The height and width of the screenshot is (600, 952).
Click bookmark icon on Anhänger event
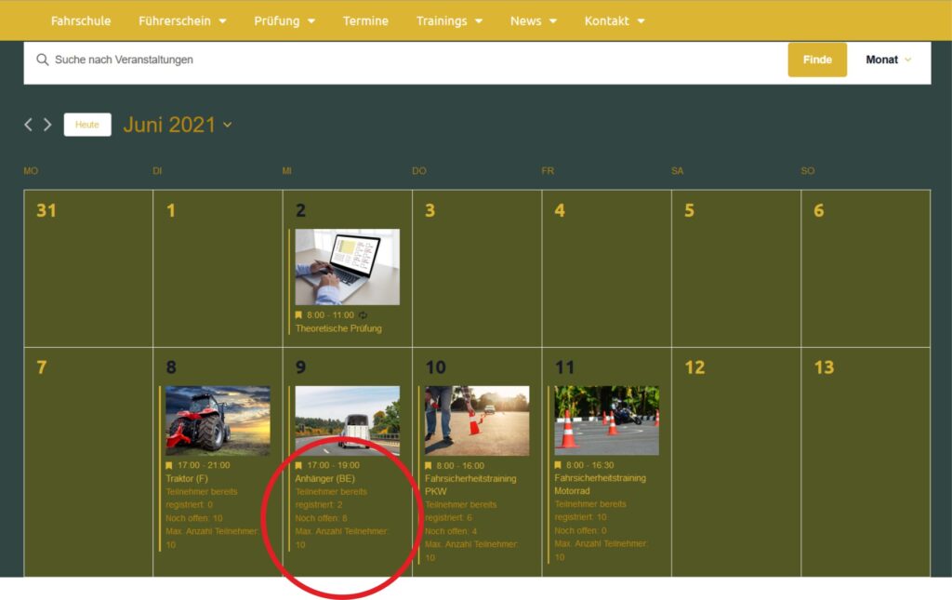(x=298, y=465)
